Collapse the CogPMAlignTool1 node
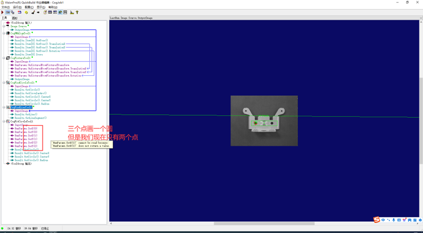 [4, 33]
